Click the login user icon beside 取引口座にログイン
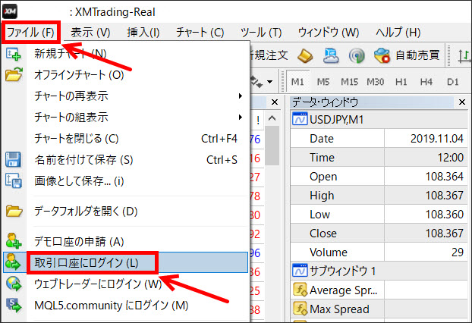 [13, 262]
